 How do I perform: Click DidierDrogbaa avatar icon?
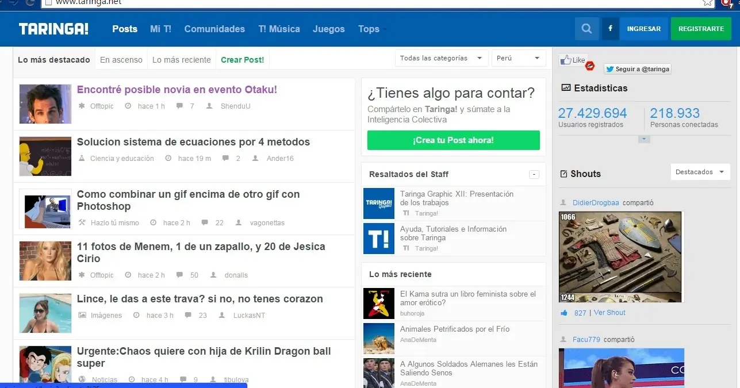[564, 203]
